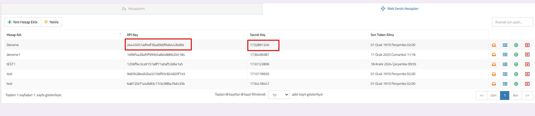Open blue list icon for tEST1
The width and height of the screenshot is (535, 116).
pos(505,64)
